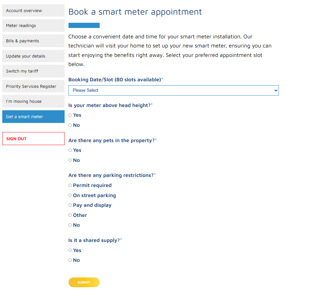Choose Yes for pets in the property
The width and height of the screenshot is (324, 295).
coord(70,150)
